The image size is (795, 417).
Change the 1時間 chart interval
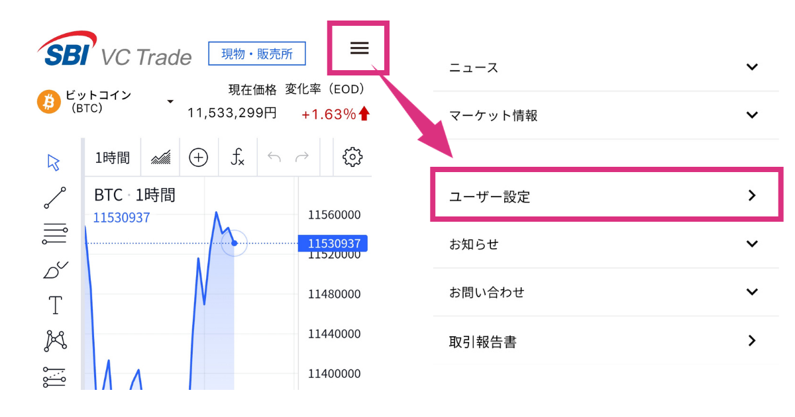(x=113, y=158)
